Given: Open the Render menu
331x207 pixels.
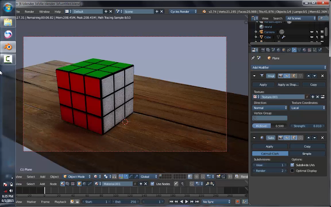Looking at the screenshot, I should pos(29,11).
